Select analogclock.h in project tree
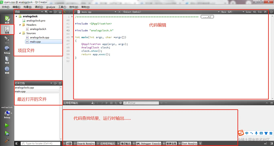The height and width of the screenshot is (146, 274). (38, 29)
